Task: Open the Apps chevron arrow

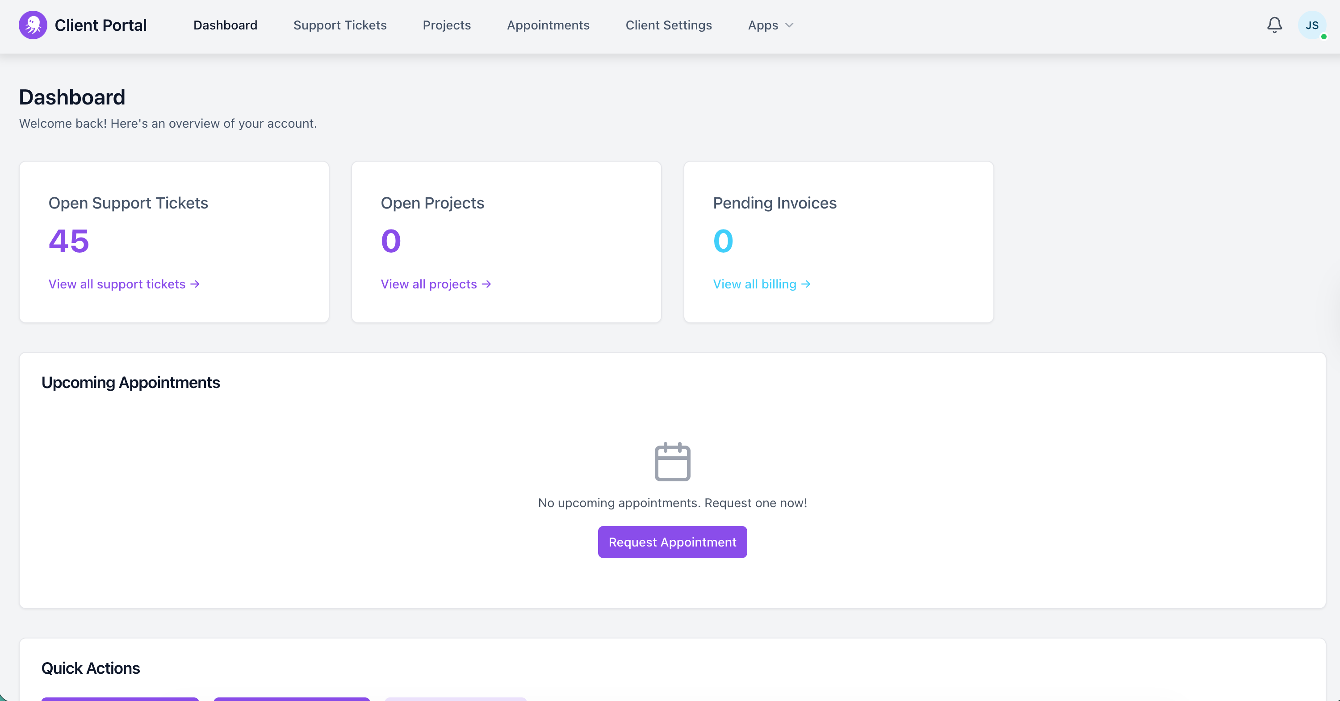Action: point(789,25)
